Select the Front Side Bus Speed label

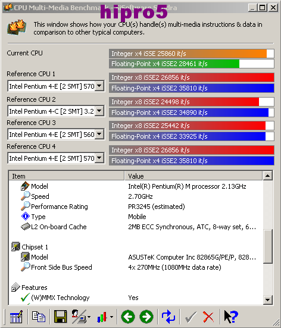tap(61, 267)
